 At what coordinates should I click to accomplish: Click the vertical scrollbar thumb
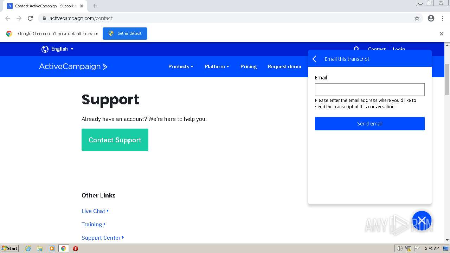[x=447, y=79]
